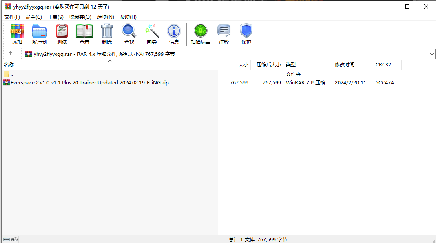Open the 收藏夹(O) menu
The width and height of the screenshot is (436, 243).
[80, 17]
